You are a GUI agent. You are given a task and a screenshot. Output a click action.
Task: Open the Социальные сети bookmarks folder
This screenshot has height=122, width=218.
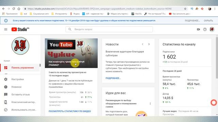[x=40, y=14]
